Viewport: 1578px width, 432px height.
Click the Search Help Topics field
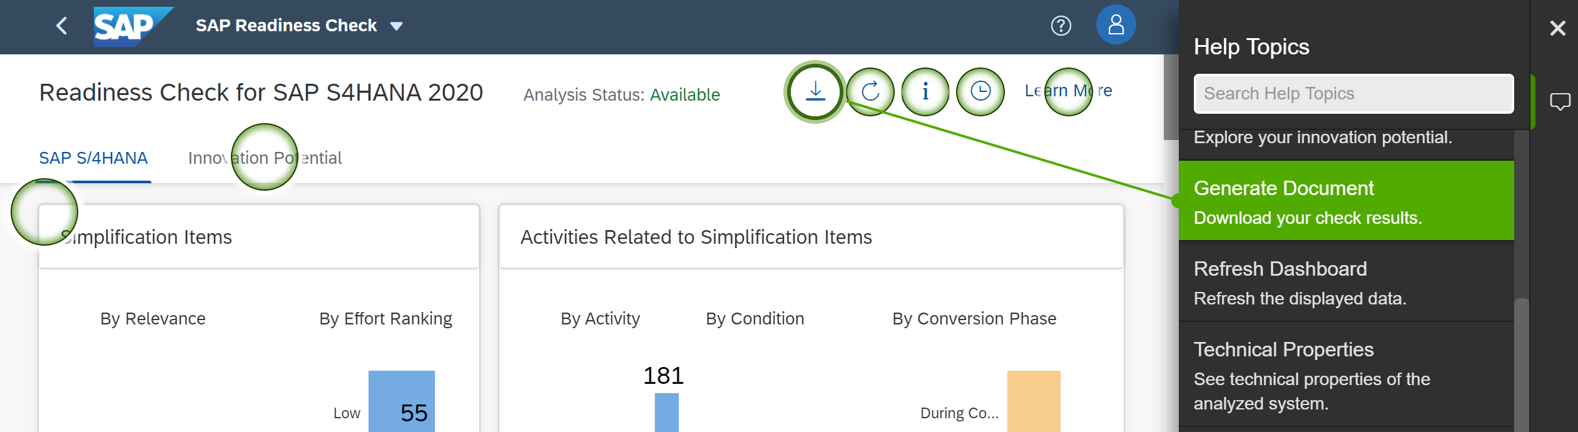(x=1353, y=94)
